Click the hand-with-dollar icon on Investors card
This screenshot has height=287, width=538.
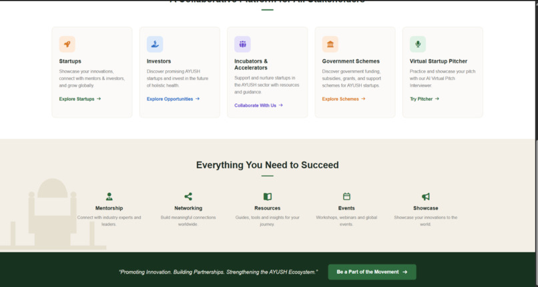tap(155, 44)
